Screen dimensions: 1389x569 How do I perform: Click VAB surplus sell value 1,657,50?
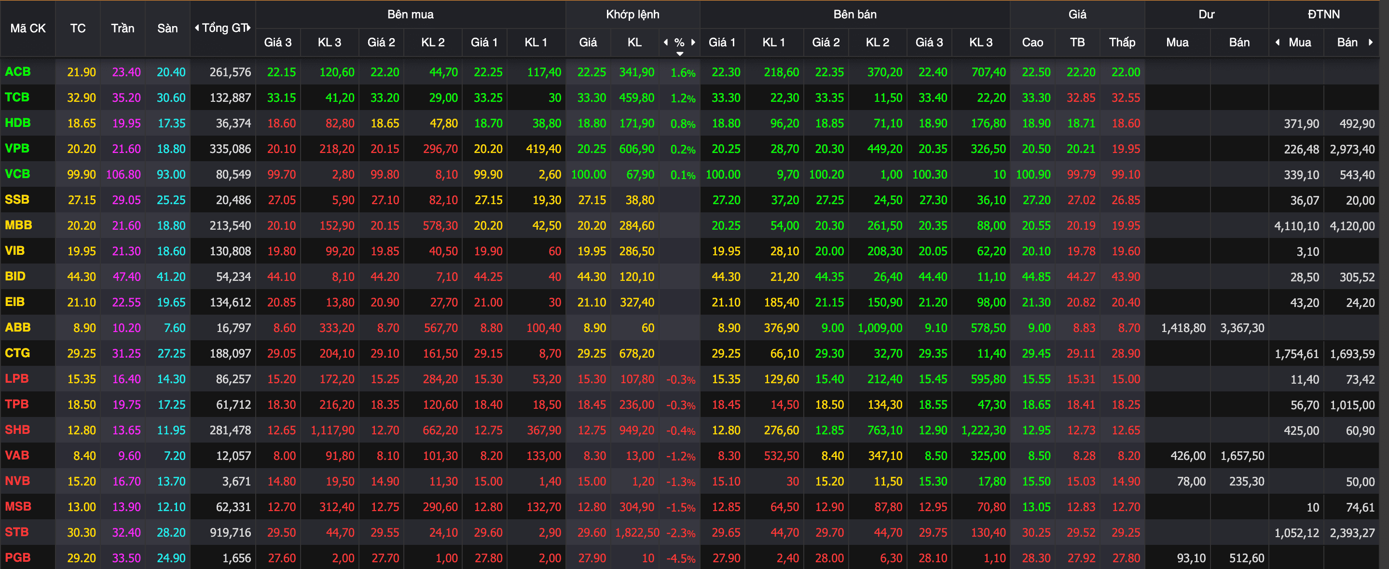(x=1242, y=456)
